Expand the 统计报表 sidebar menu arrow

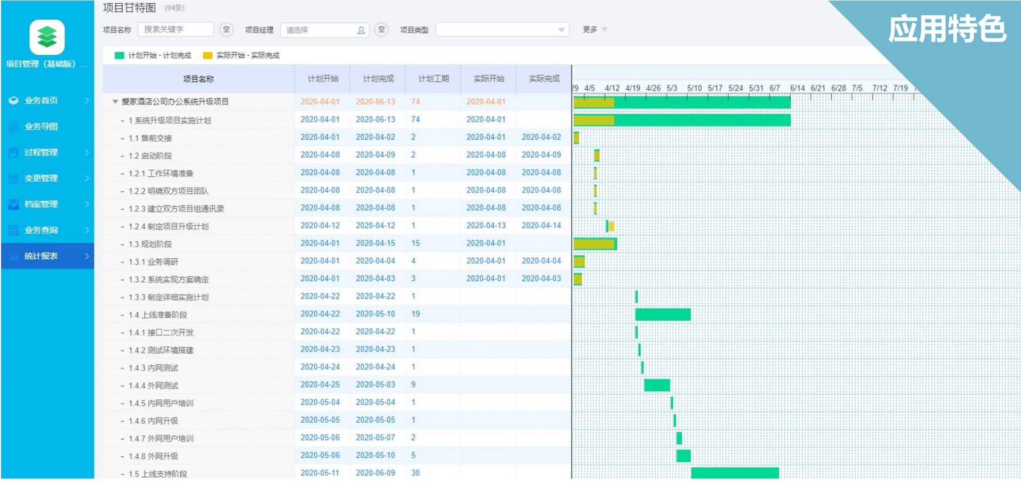click(x=87, y=256)
